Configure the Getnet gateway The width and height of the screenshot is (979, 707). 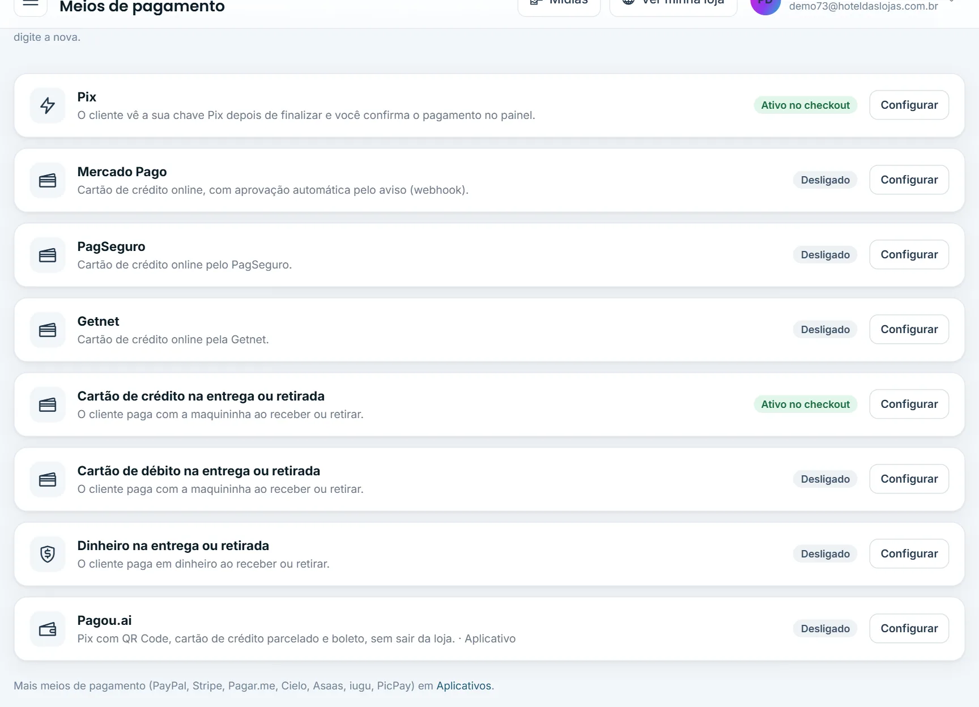(x=909, y=329)
